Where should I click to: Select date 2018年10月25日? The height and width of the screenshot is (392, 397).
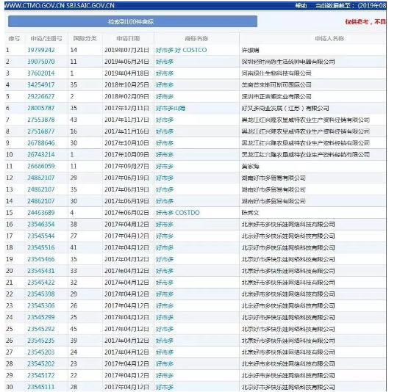[126, 85]
